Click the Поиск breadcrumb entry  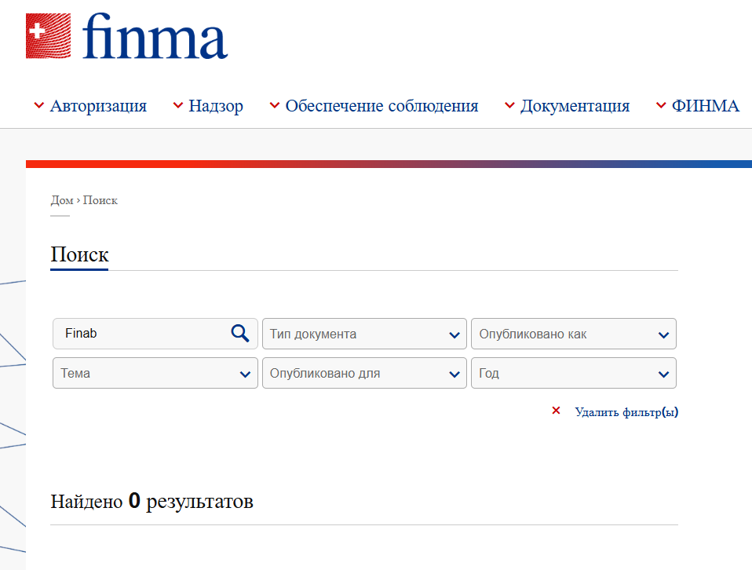tap(100, 200)
